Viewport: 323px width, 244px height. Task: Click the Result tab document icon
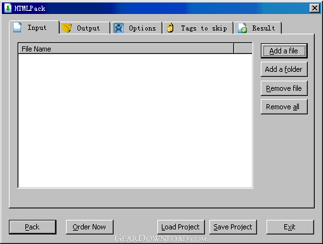tap(242, 28)
